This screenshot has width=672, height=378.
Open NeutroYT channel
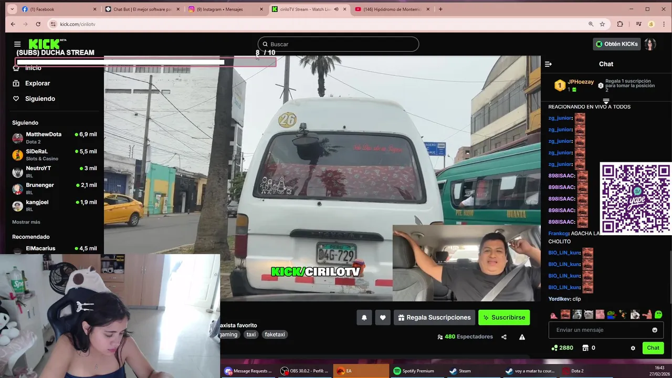[x=55, y=172]
